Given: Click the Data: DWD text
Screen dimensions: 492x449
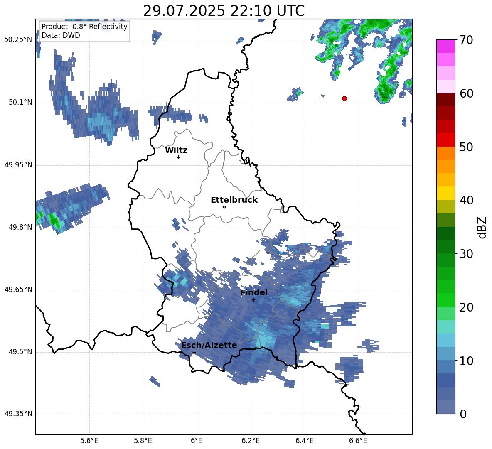Looking at the screenshot, I should point(61,35).
